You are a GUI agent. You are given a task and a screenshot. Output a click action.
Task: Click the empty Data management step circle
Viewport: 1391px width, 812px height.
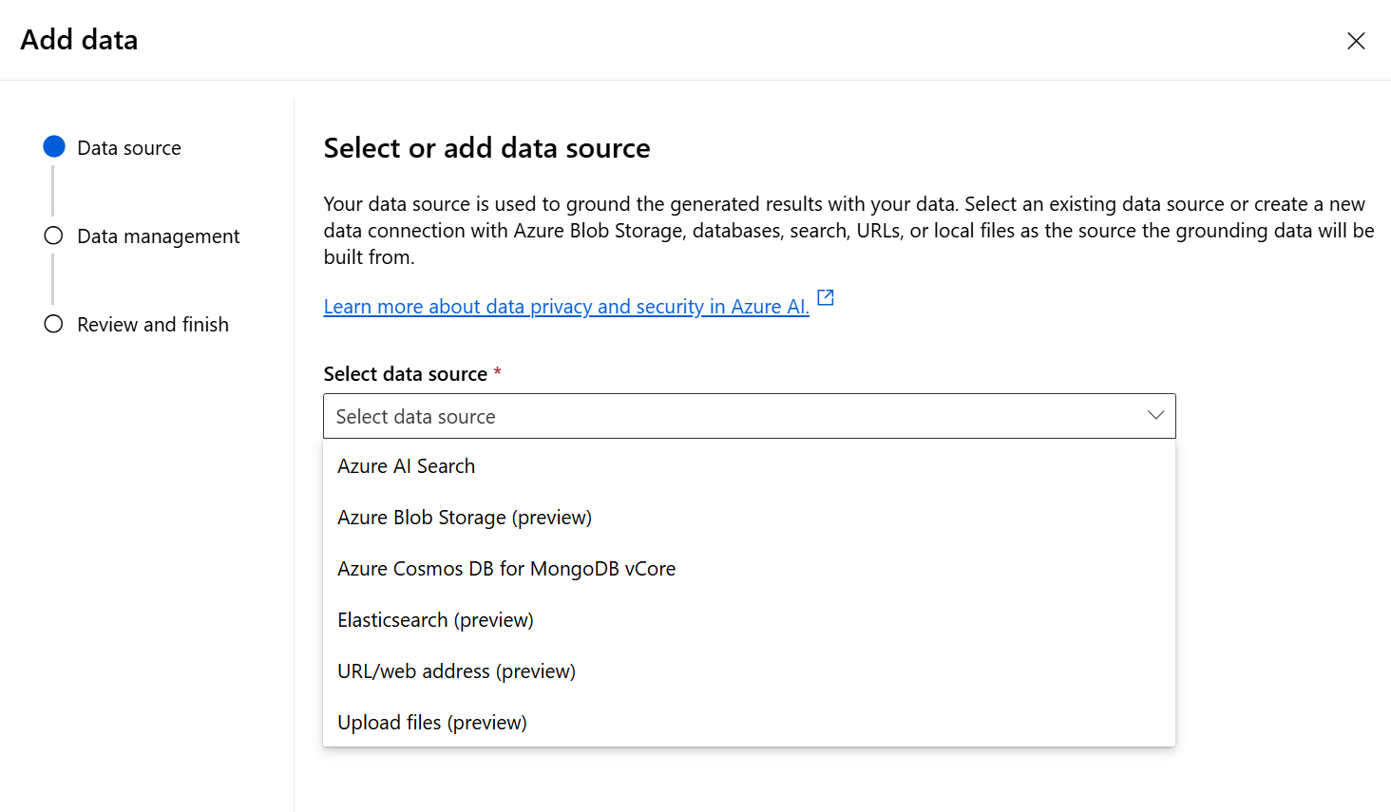(53, 236)
